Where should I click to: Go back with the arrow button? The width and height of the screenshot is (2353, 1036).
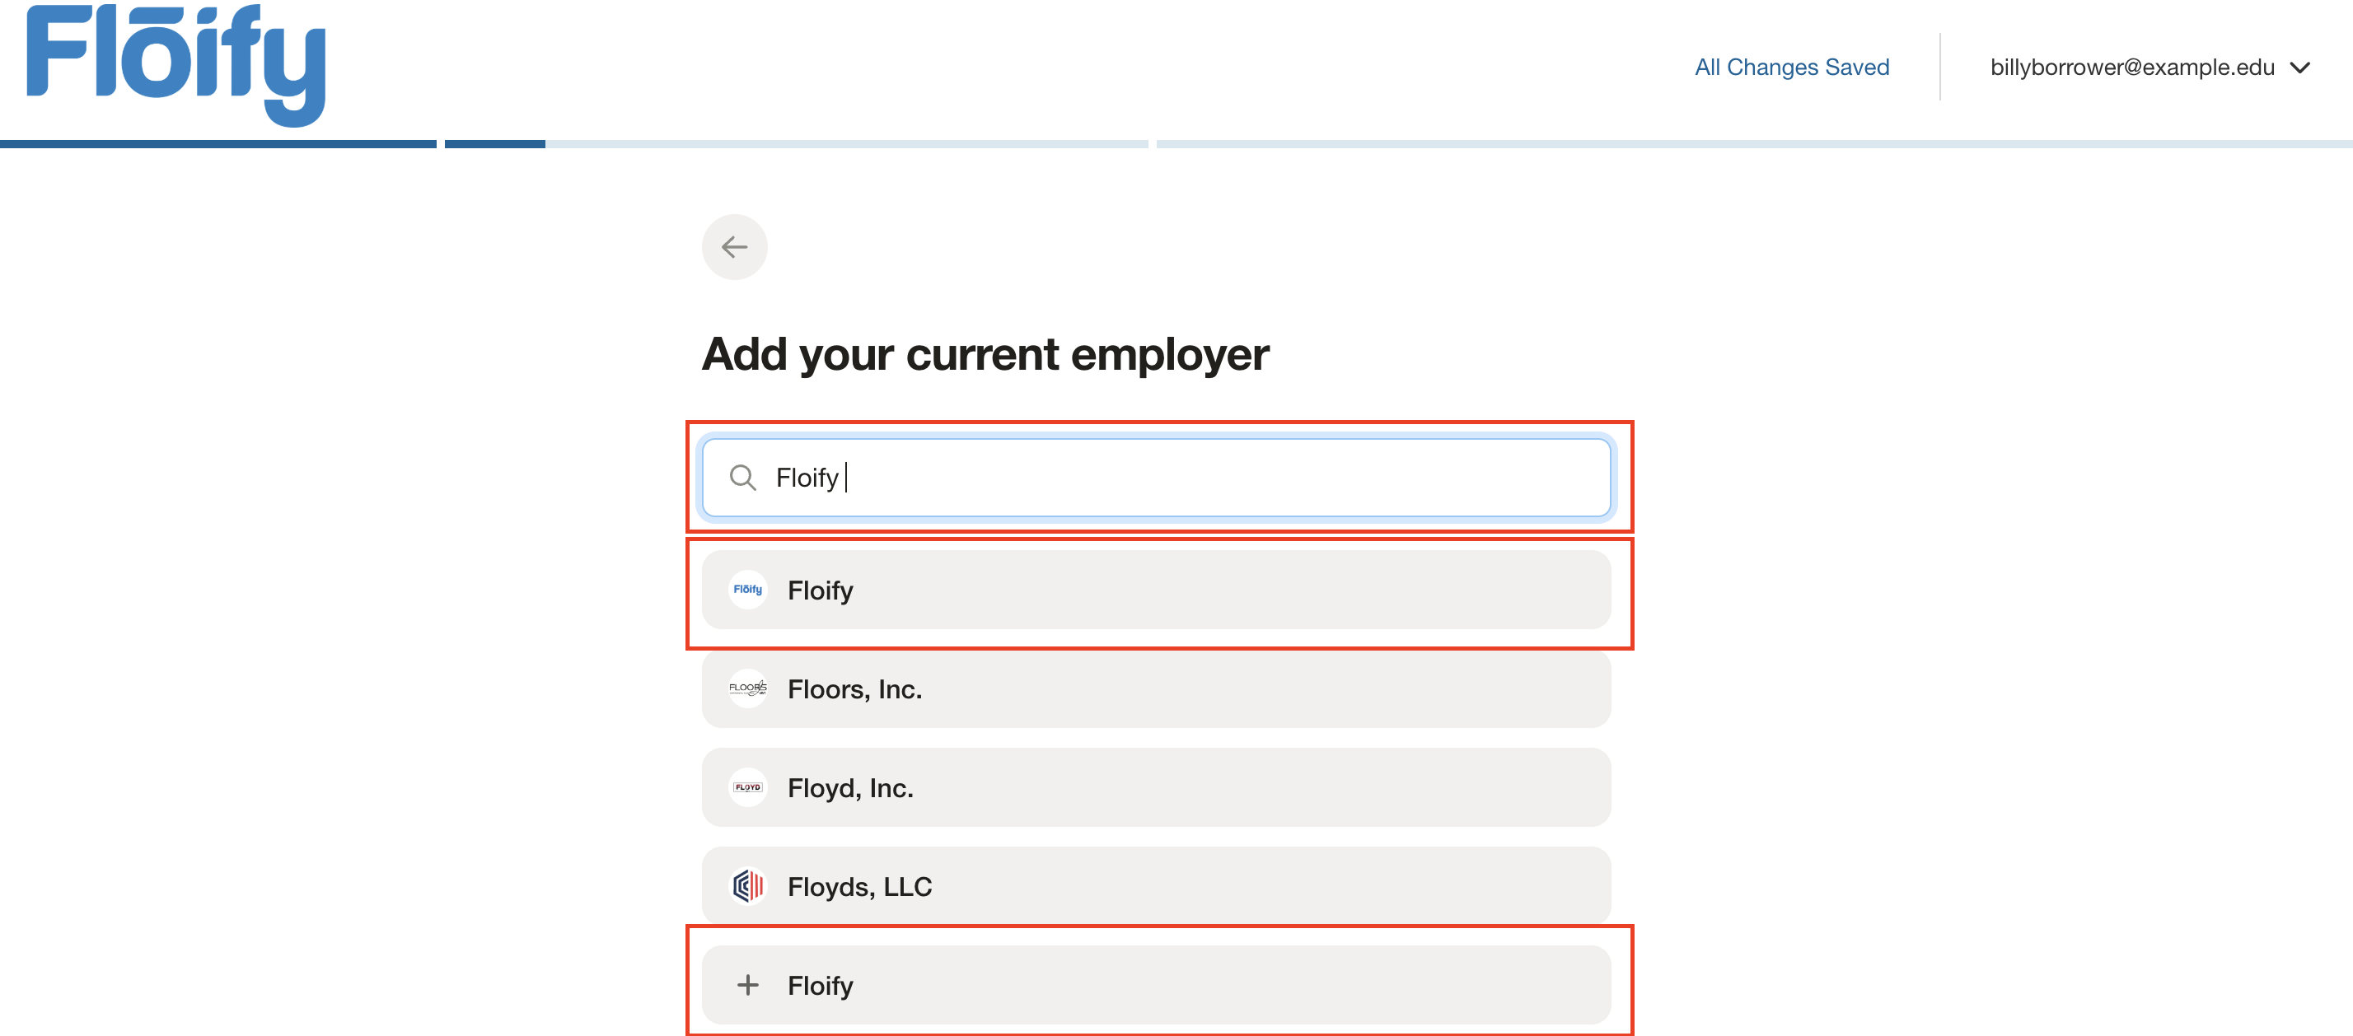click(734, 247)
